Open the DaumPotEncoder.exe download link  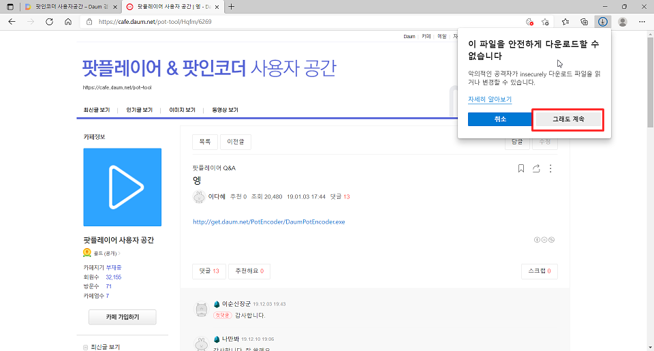[269, 222]
